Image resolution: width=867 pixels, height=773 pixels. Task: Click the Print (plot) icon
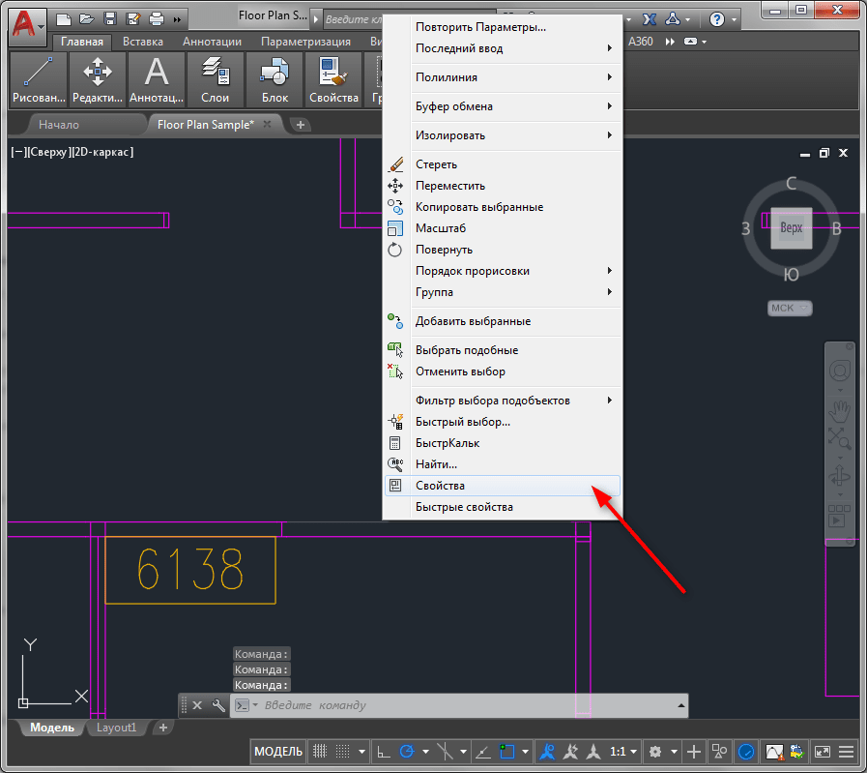tap(157, 19)
